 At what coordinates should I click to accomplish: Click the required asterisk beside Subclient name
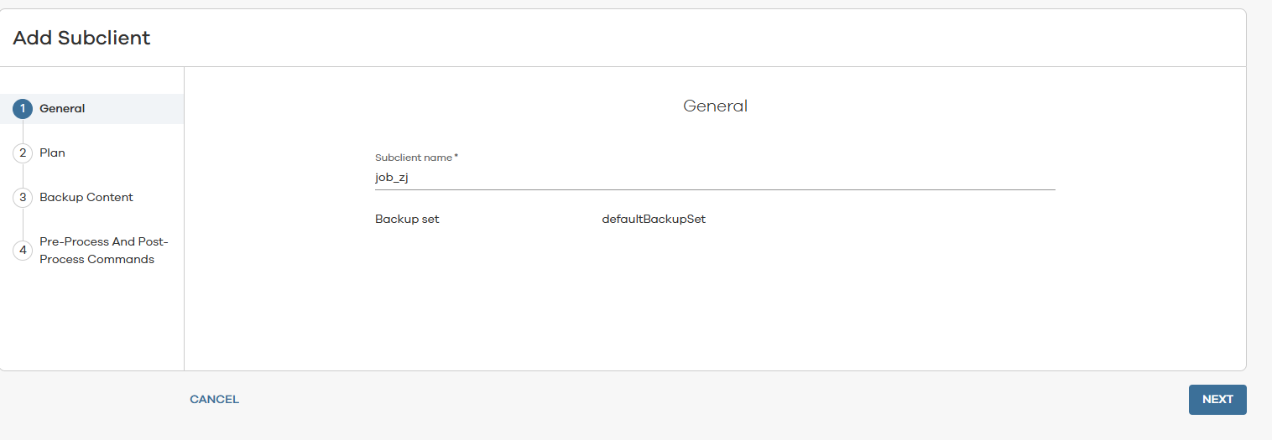pos(456,157)
